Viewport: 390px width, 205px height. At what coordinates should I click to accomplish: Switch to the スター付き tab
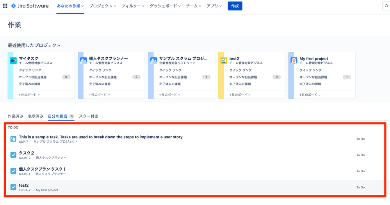[89, 116]
